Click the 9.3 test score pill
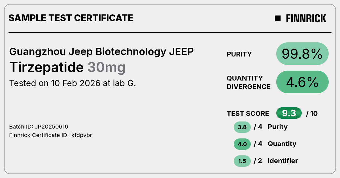The image size is (340, 178). [x=289, y=113]
